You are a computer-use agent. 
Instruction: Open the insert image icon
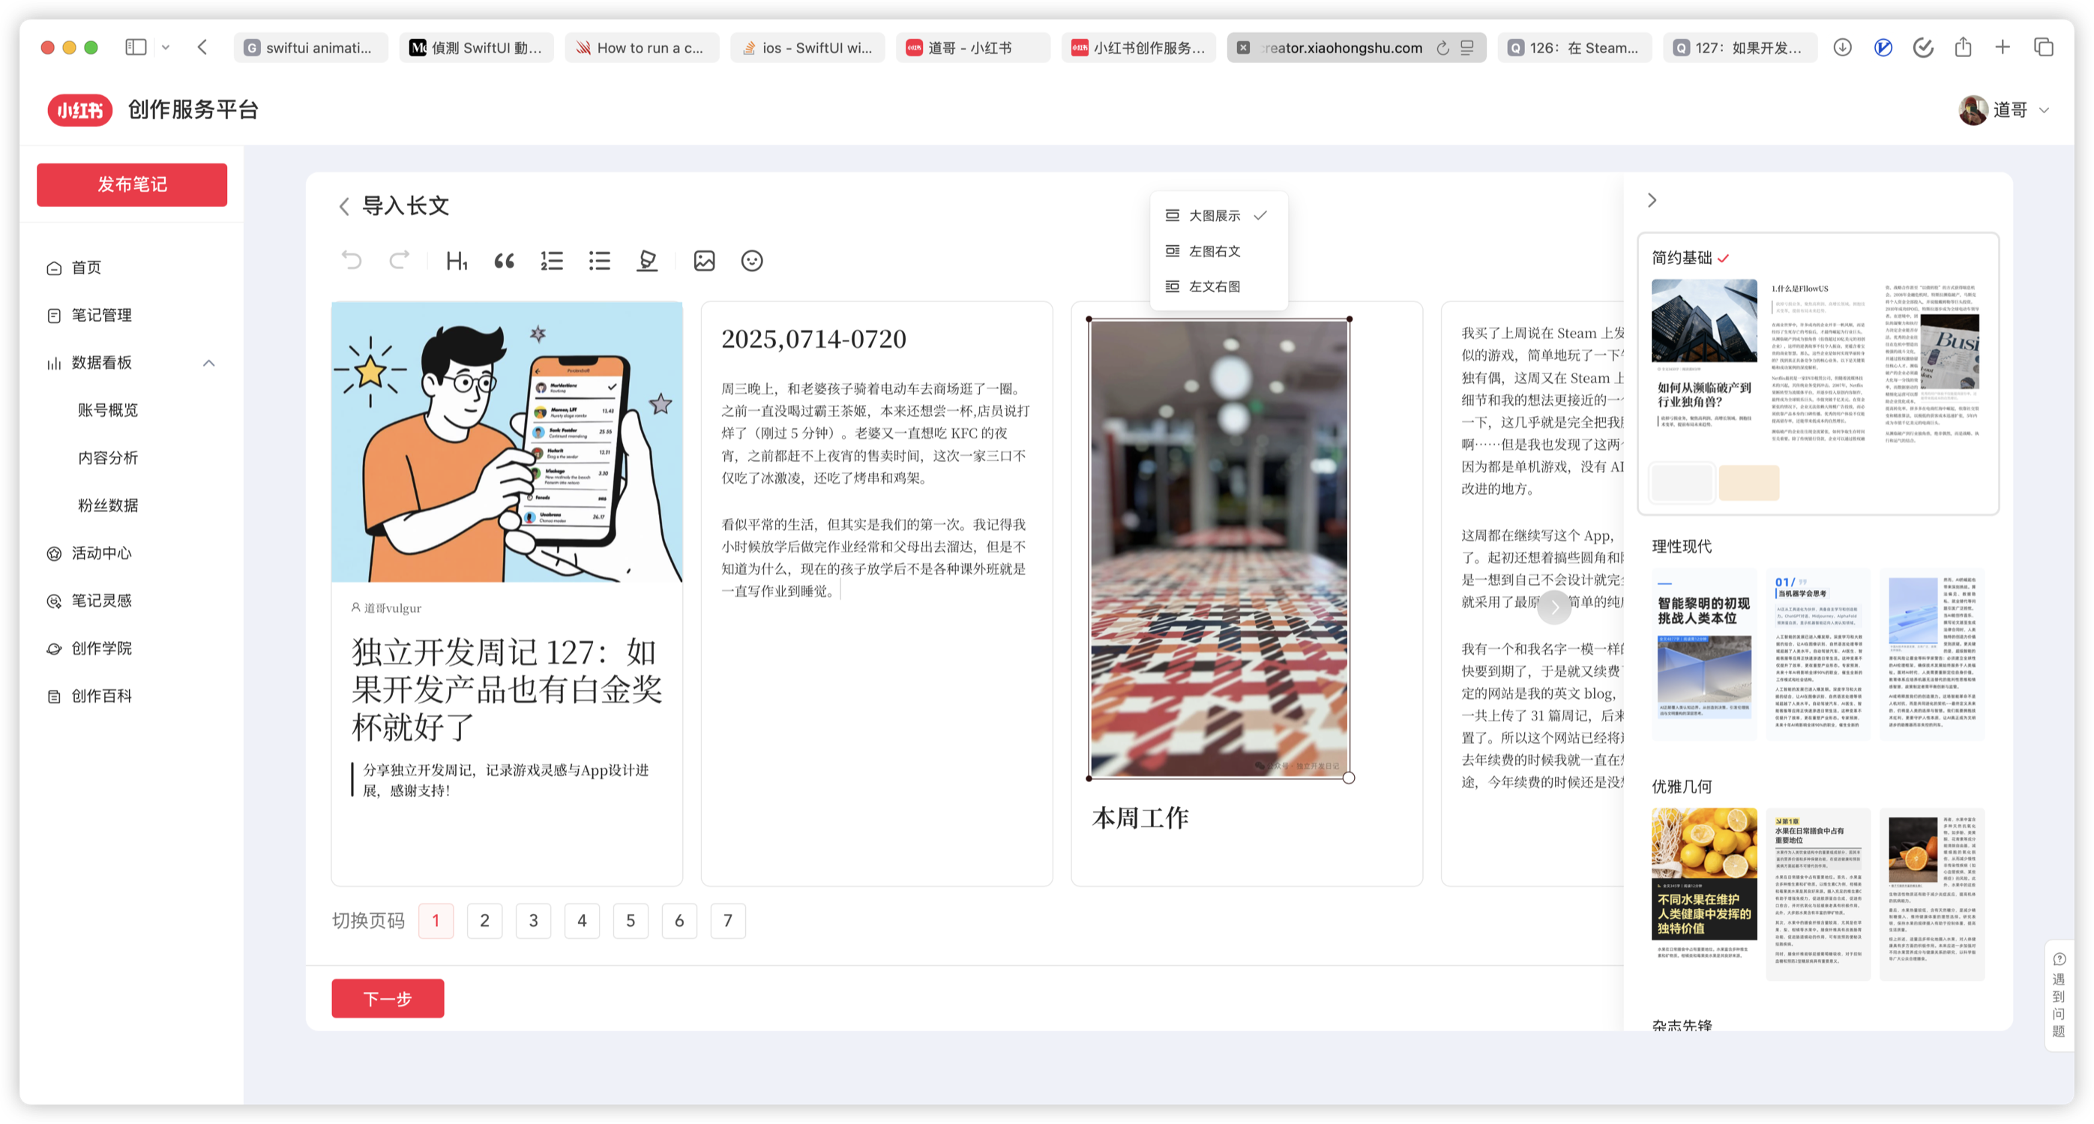click(704, 261)
